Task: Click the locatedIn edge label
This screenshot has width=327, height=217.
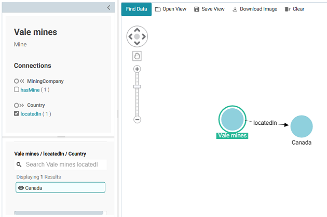Action: [x=265, y=123]
